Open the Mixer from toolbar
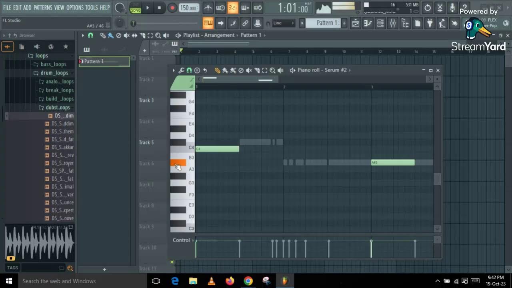Screen dimensions: 512x288 (x=392, y=23)
